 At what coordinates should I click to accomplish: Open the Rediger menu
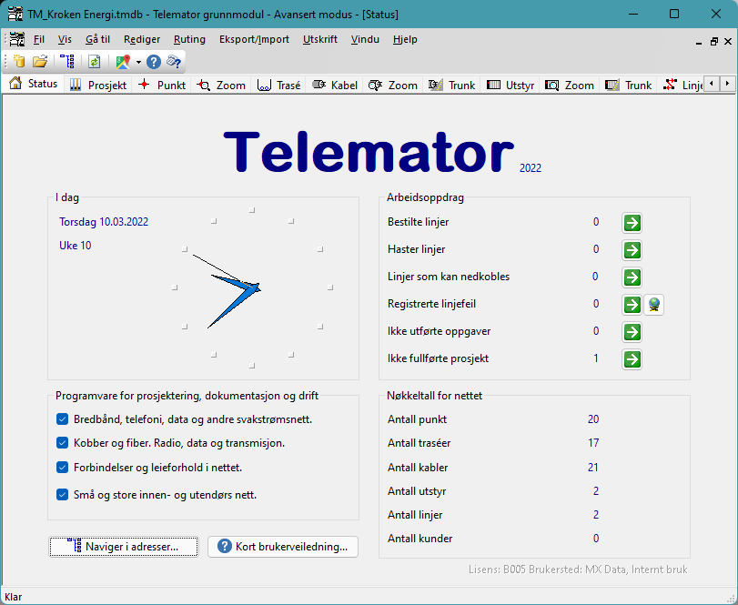coord(142,39)
